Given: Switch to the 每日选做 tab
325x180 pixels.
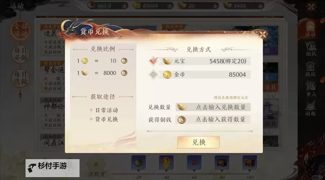Looking at the screenshot, I should [x=20, y=78].
